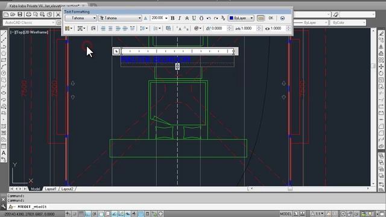The image size is (386, 217).
Task: Change text to uppercase
Action: pyautogui.click(x=179, y=28)
